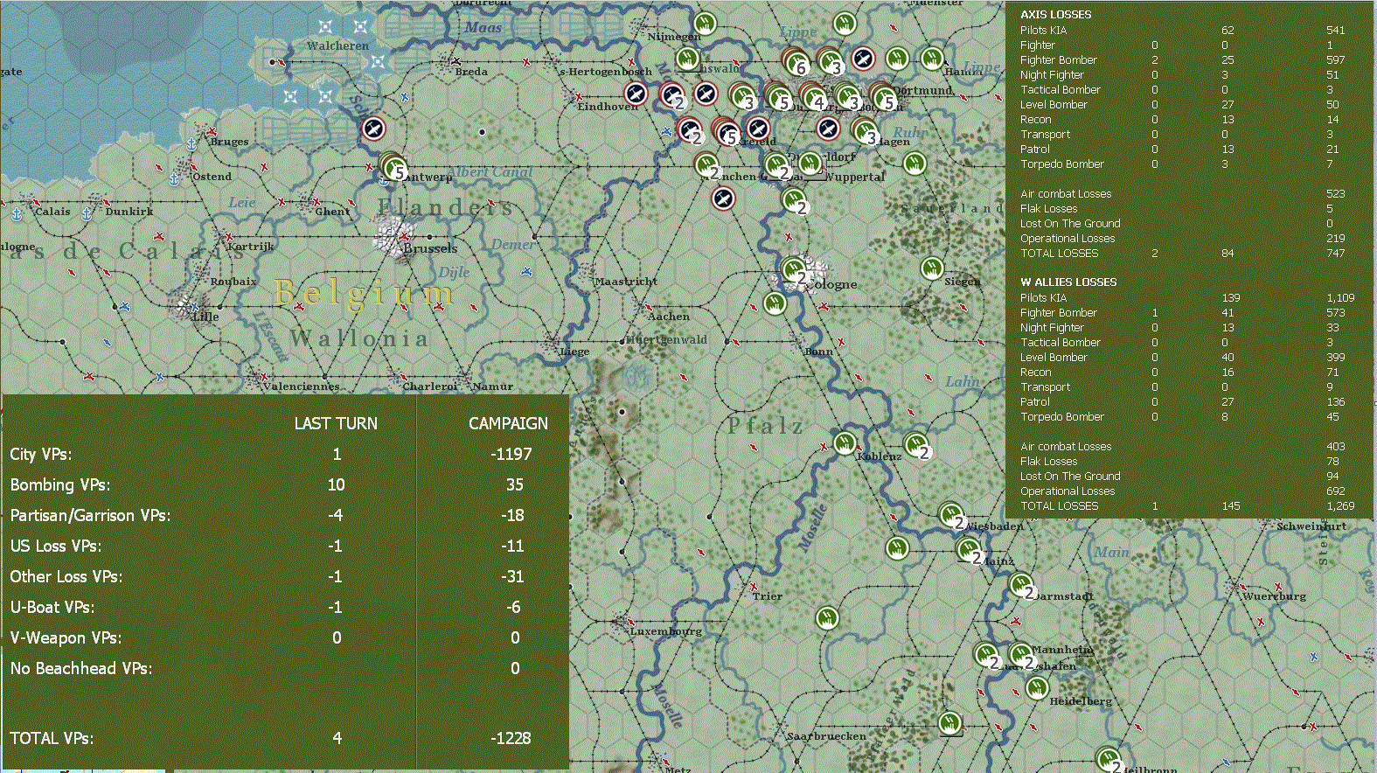Click the Wuerzburg city label
The width and height of the screenshot is (1377, 773).
click(1275, 596)
